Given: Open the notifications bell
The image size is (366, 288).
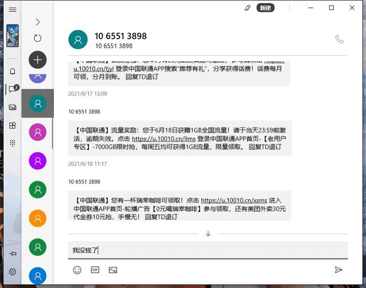Looking at the screenshot, I should coord(13,71).
